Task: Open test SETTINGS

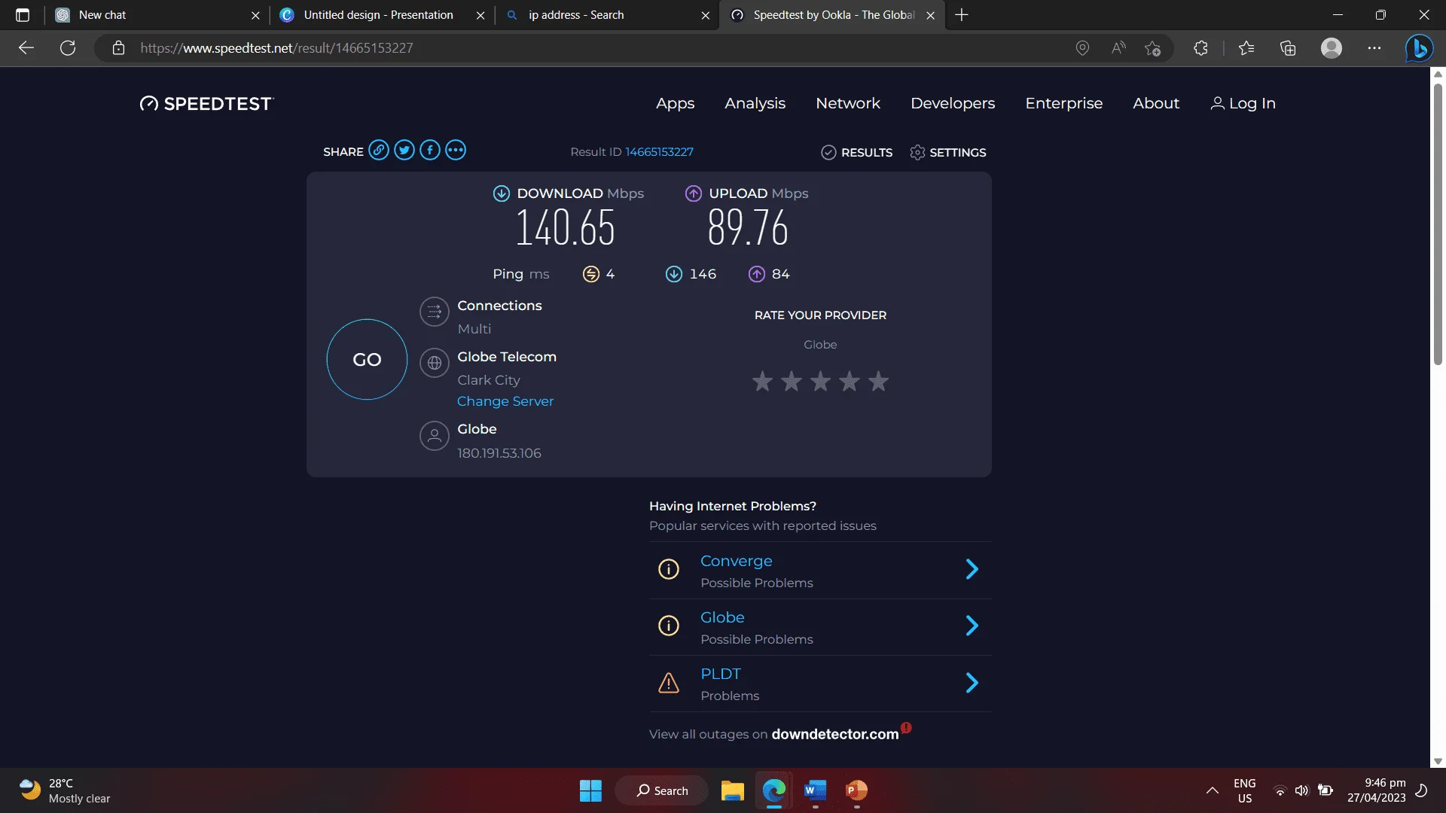Action: pyautogui.click(x=947, y=153)
